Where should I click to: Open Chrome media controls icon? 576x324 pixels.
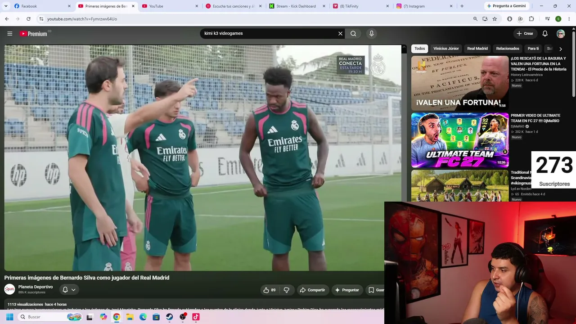click(547, 19)
